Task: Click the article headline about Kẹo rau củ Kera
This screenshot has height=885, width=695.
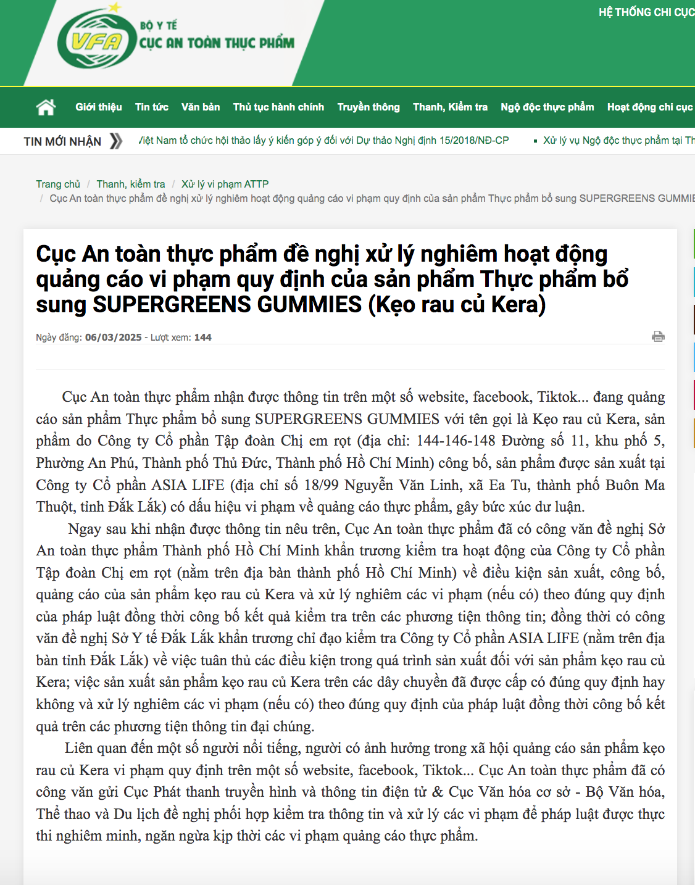Action: 332,279
